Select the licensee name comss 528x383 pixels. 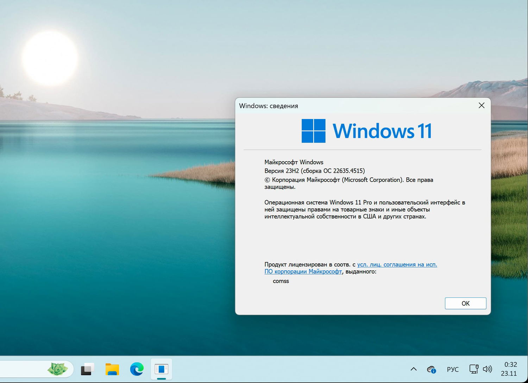281,281
